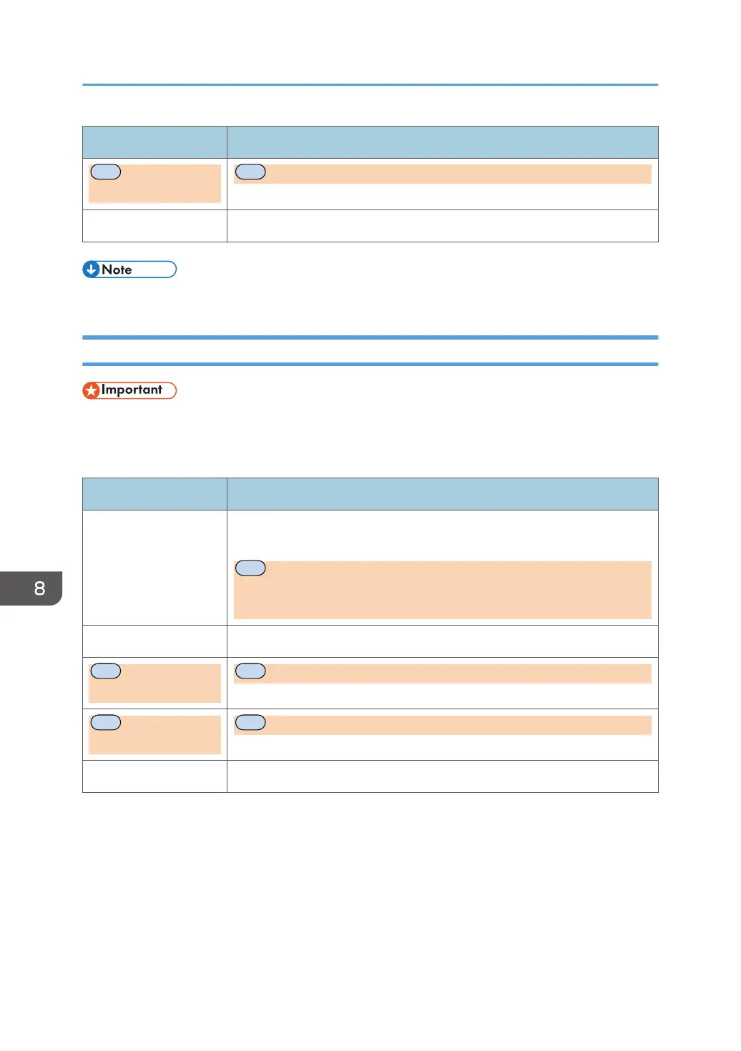Open the chapter 8 side tab
Screen dimensions: 741x1051
coord(31,588)
